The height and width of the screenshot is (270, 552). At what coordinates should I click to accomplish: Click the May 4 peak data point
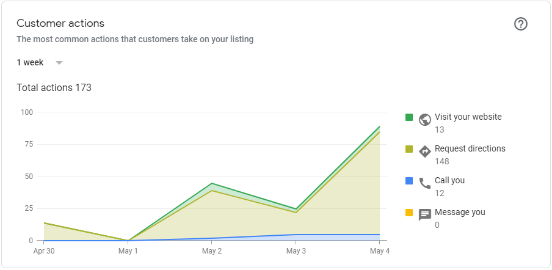[x=380, y=126]
